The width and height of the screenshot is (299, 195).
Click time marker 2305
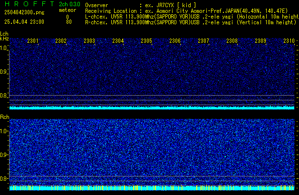click(146, 41)
